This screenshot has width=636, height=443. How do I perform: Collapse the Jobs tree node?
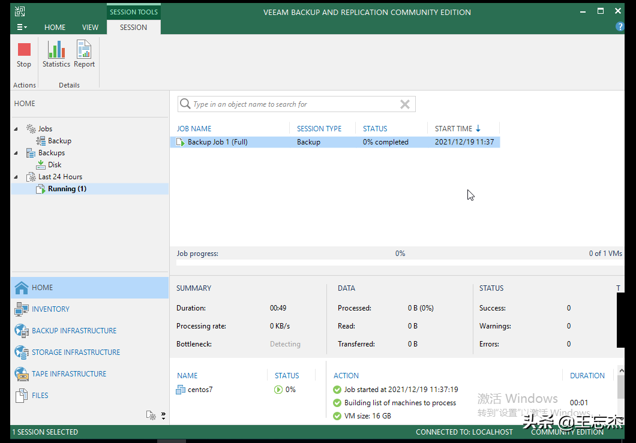(16, 129)
